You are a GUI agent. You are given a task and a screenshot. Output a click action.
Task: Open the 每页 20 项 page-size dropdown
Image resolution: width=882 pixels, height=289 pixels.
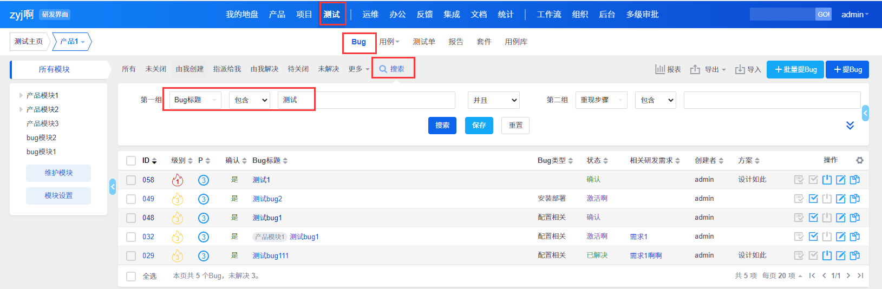[782, 275]
